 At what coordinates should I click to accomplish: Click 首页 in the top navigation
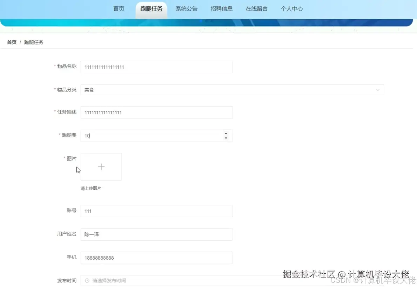pyautogui.click(x=119, y=8)
